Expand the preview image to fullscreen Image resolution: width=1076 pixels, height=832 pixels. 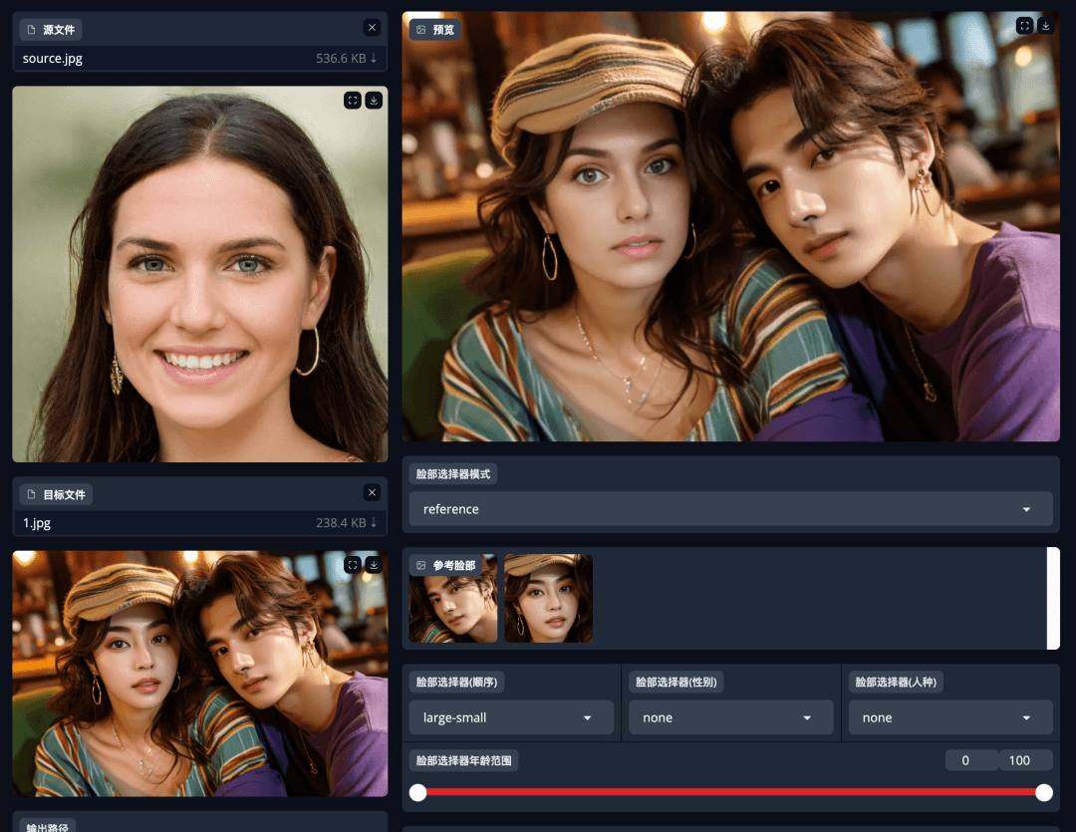[x=1024, y=26]
